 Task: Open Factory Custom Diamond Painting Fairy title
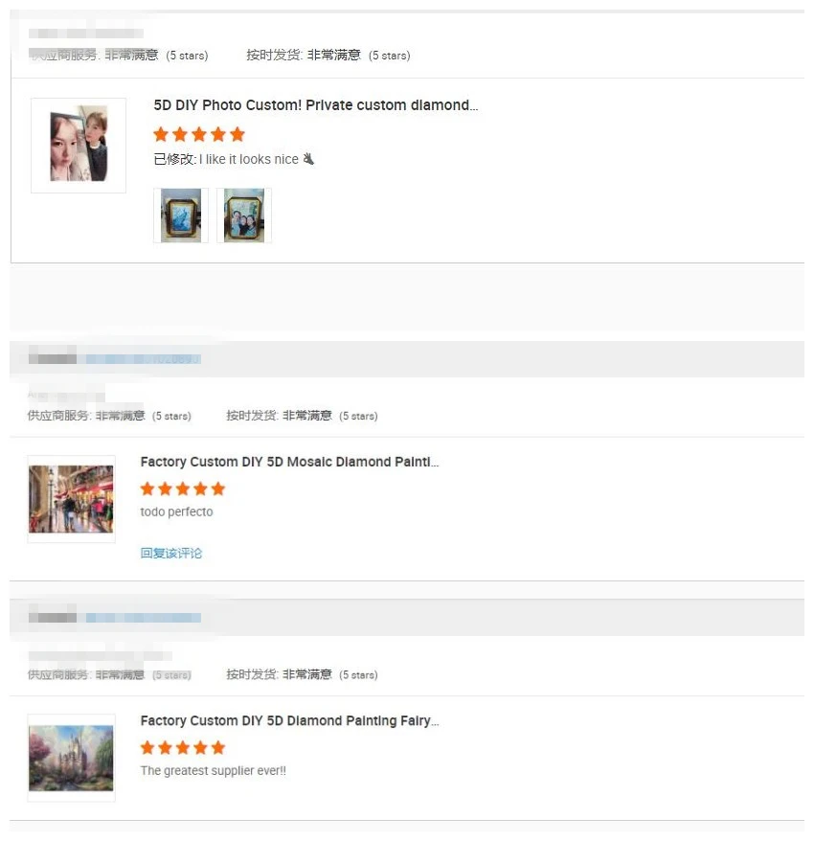289,721
